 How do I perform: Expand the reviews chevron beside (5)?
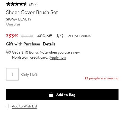pyautogui.click(x=36, y=4)
